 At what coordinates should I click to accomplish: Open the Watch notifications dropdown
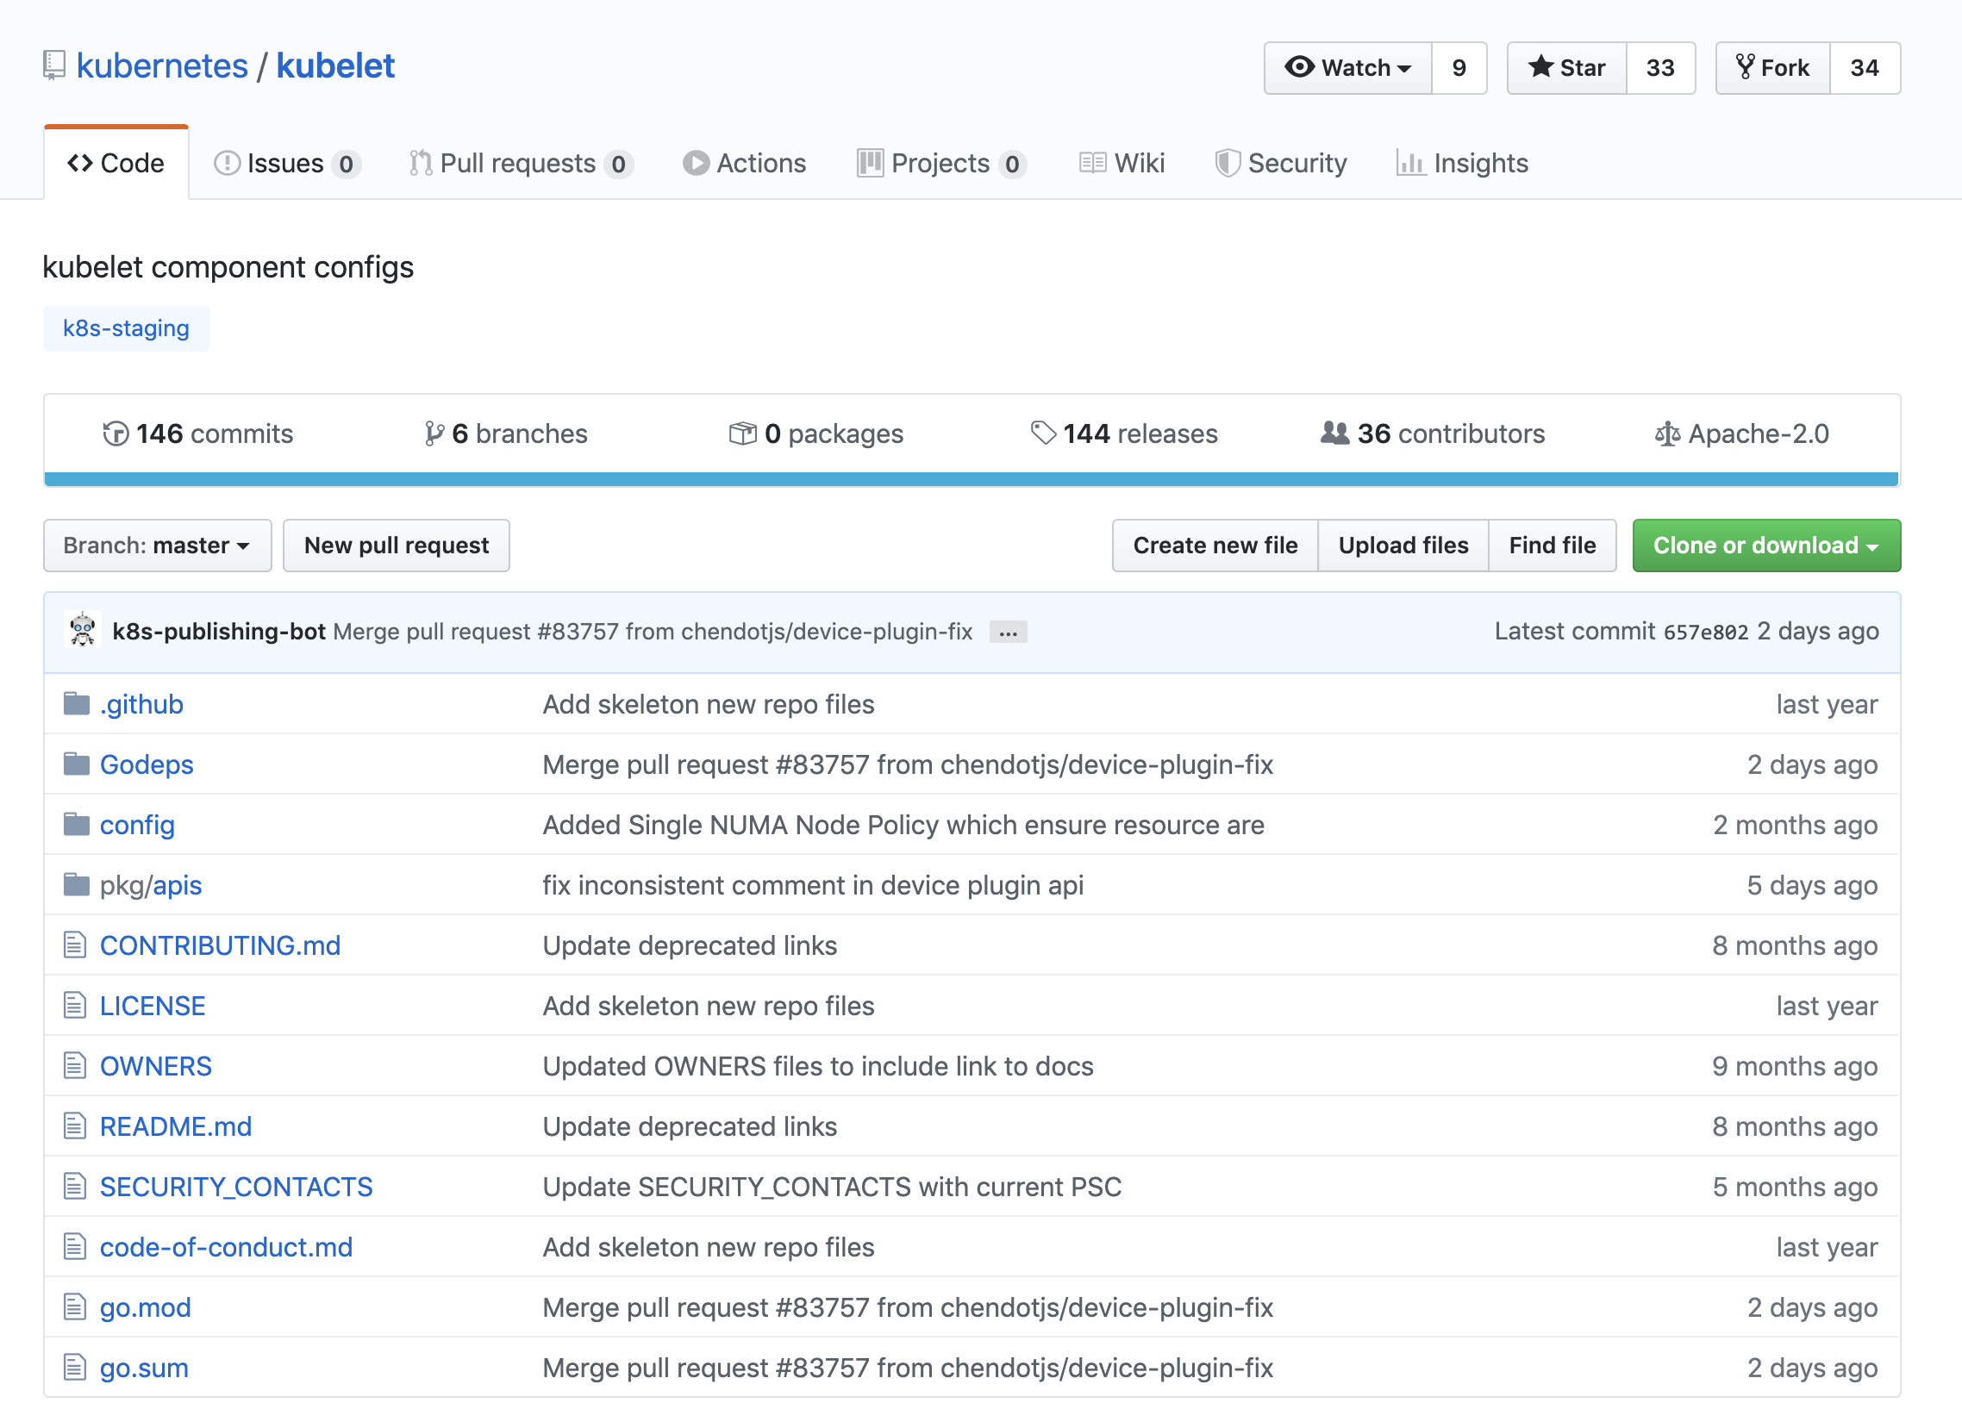click(1347, 67)
